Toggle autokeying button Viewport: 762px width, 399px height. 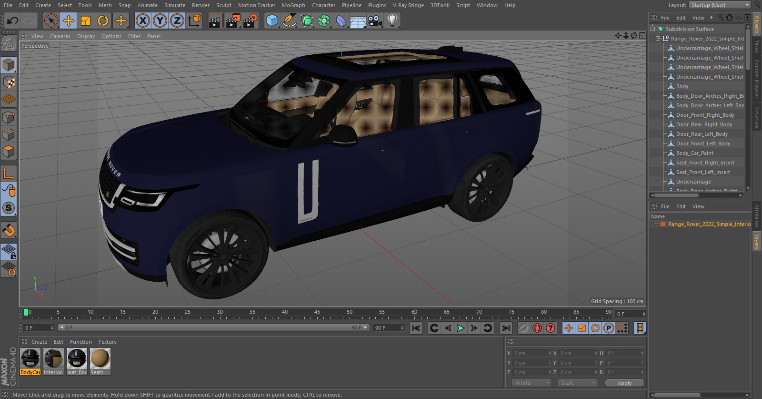pos(537,328)
